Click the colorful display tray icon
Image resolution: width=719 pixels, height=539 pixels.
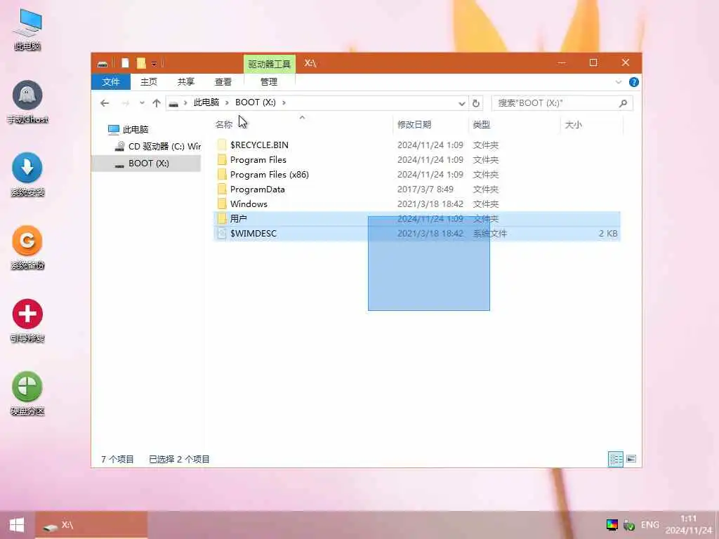tap(612, 525)
